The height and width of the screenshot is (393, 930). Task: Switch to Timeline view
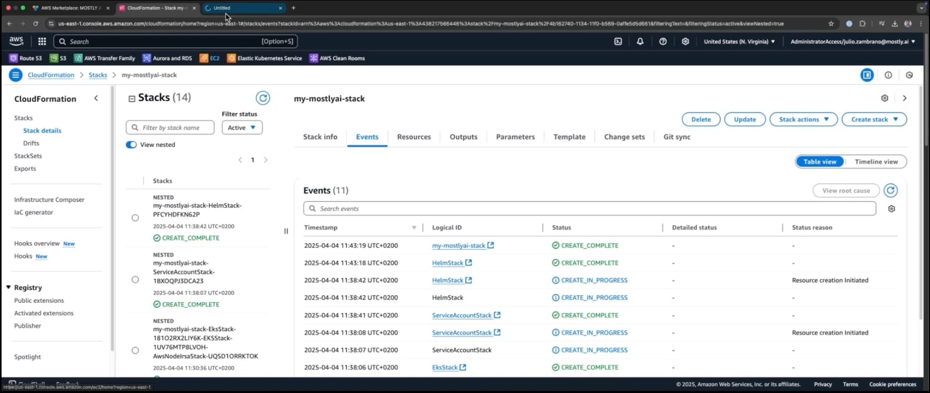[x=876, y=162]
